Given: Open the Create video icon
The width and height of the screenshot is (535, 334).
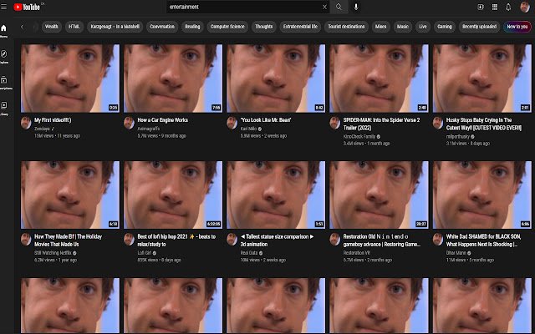Looking at the screenshot, I should click(481, 7).
